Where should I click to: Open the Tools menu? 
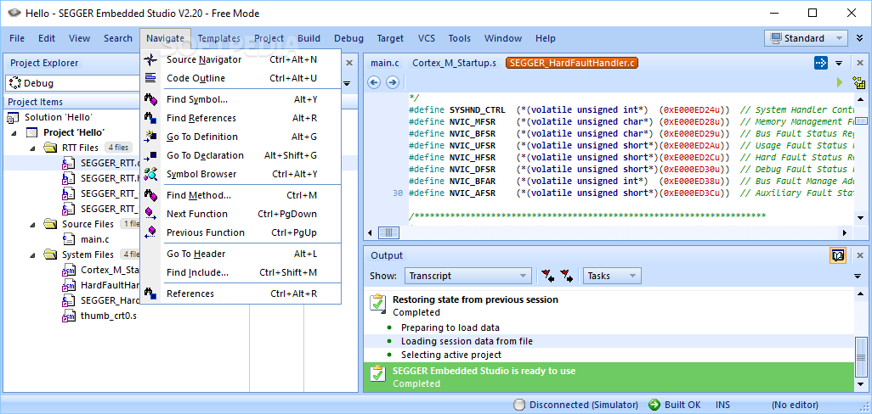coord(459,38)
